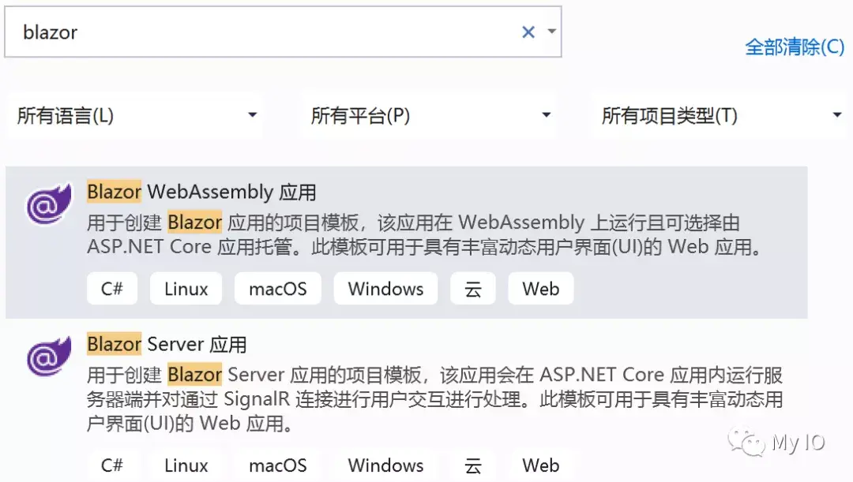The width and height of the screenshot is (853, 482).
Task: Select the 云 tag under Blazor WebAssembly 应用
Action: (472, 289)
